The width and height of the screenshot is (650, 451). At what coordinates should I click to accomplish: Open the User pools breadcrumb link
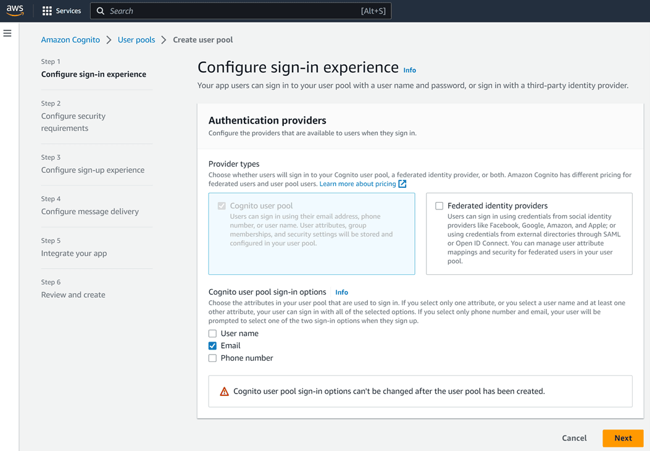click(x=136, y=40)
